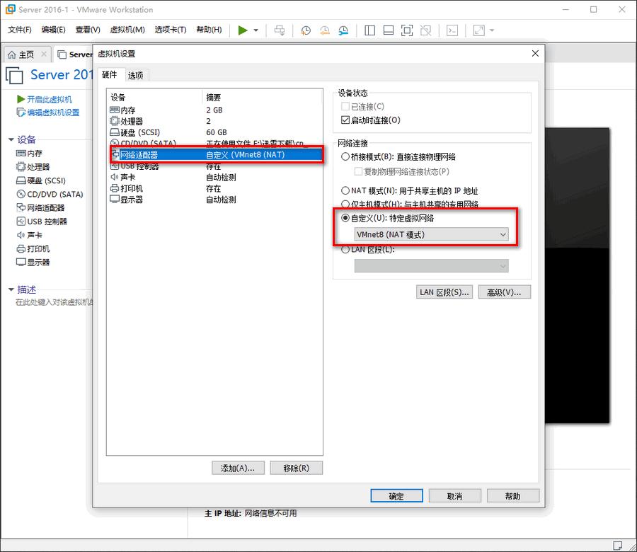Toggle the thumbnail bar view icon
The width and height of the screenshot is (637, 552).
387,30
